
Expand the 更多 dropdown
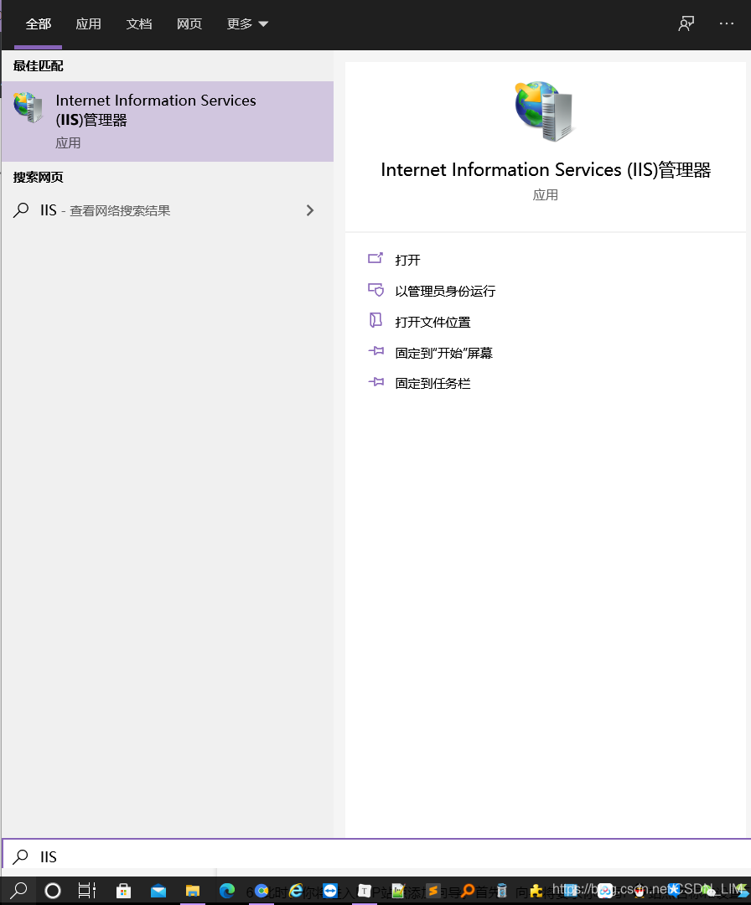click(247, 23)
